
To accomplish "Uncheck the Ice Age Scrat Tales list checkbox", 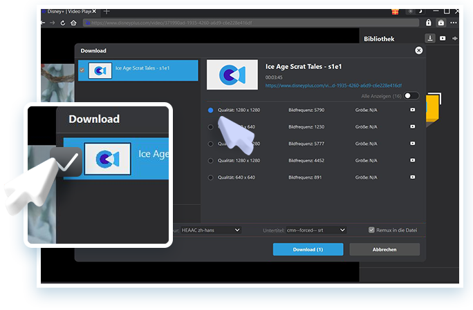I will pos(82,70).
